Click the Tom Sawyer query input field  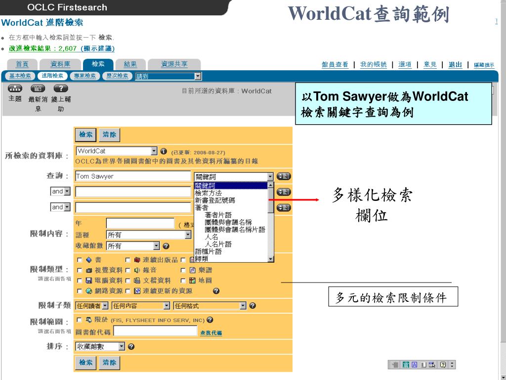(x=132, y=176)
